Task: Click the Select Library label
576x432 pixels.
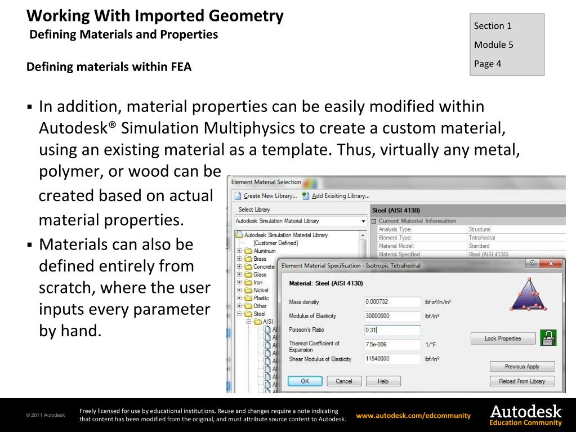Action: [254, 210]
